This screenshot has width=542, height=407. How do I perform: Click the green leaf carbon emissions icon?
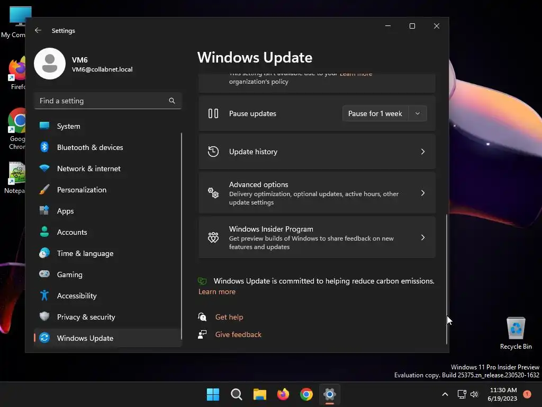click(202, 281)
